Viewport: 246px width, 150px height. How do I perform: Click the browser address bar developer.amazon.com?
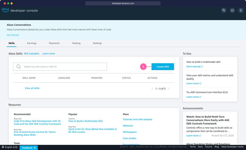pyautogui.click(x=123, y=3)
